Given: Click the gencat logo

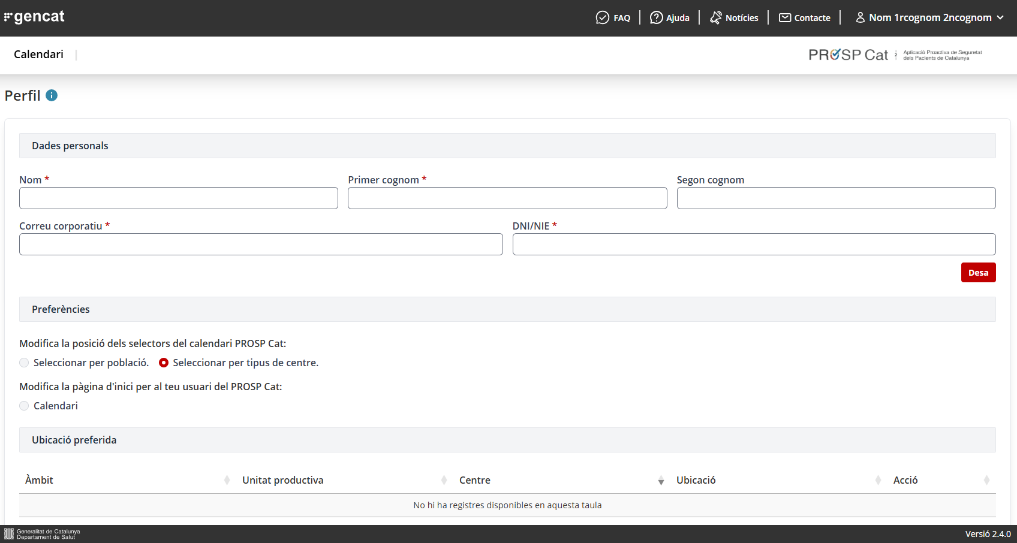Looking at the screenshot, I should coord(34,17).
